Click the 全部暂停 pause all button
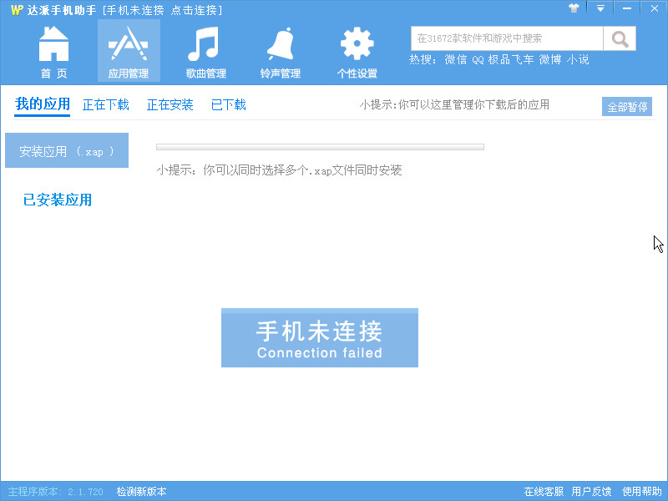 tap(628, 106)
